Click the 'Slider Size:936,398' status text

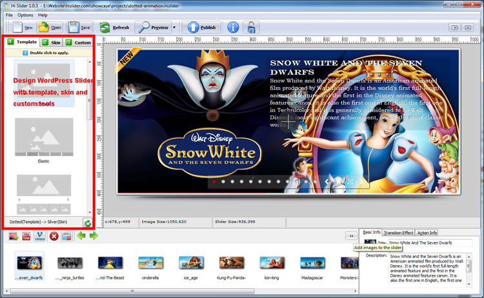235,221
